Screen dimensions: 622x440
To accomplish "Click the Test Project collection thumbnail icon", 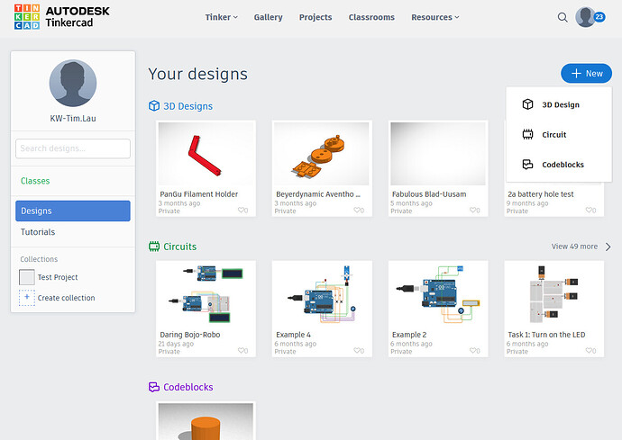I will click(x=26, y=277).
